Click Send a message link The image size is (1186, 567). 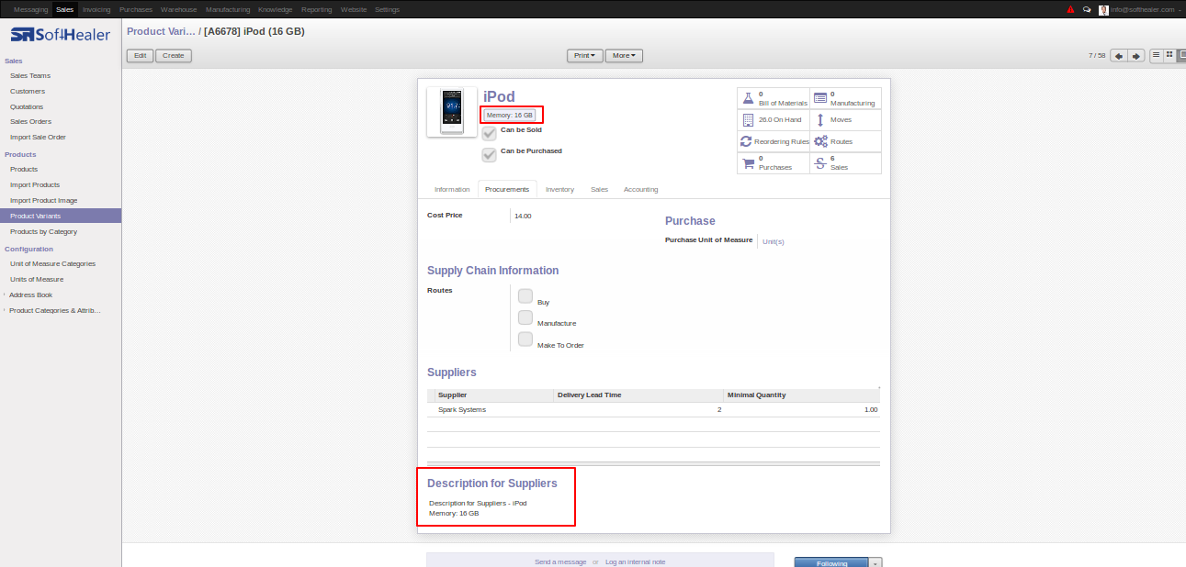(x=560, y=561)
